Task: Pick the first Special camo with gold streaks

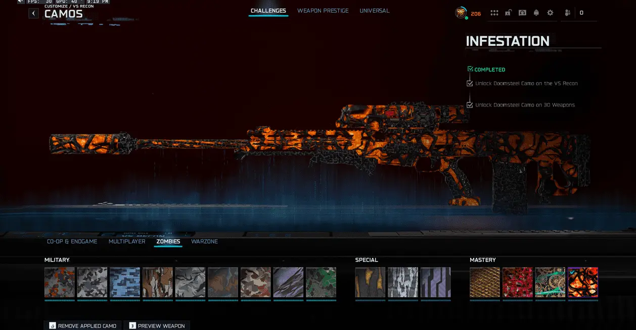Action: (370, 282)
